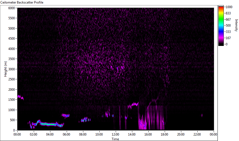Select the 1500 height axis label
Image resolution: width=239 pixels, height=141 pixels.
pyautogui.click(x=12, y=100)
